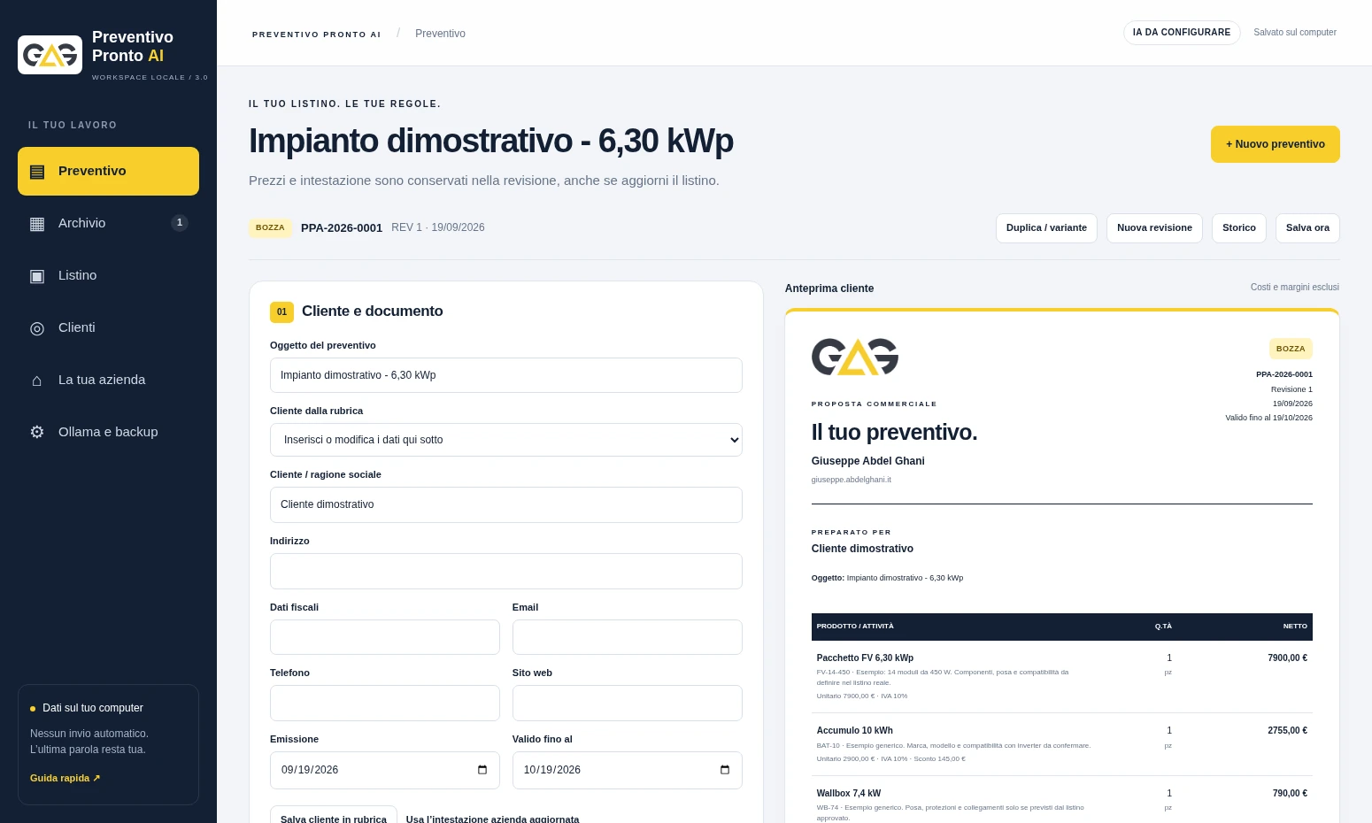The height and width of the screenshot is (823, 1372).
Task: Click the Ollama e backup gear icon
Action: (37, 433)
